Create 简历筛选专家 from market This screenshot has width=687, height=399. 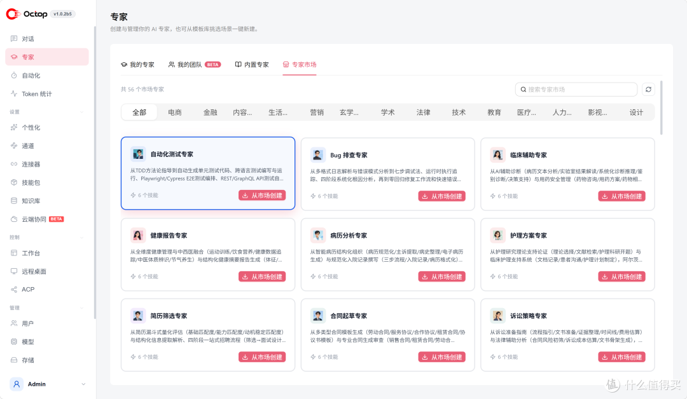coord(262,357)
